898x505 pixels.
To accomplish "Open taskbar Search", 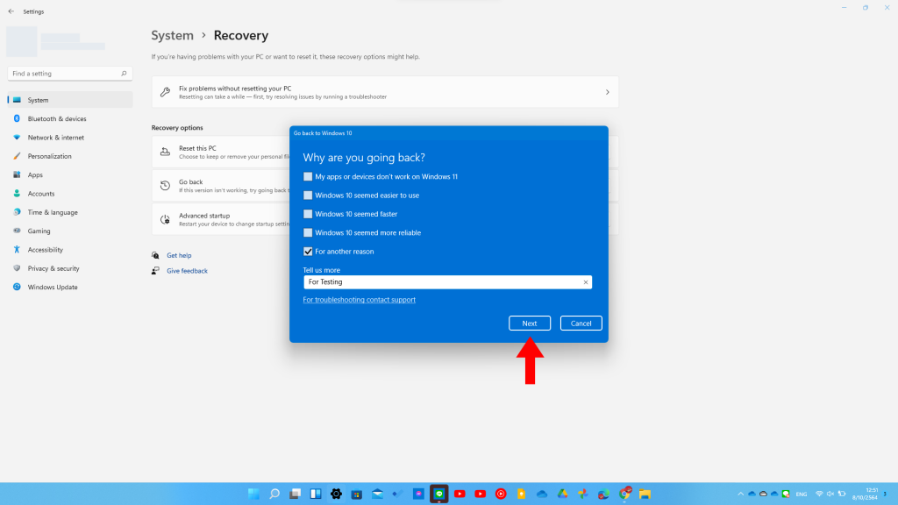I will [274, 494].
